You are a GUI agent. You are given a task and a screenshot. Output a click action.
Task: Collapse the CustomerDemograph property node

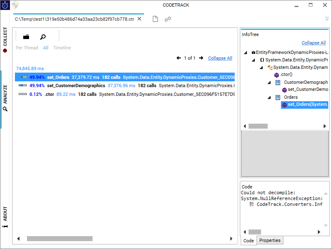269,83
